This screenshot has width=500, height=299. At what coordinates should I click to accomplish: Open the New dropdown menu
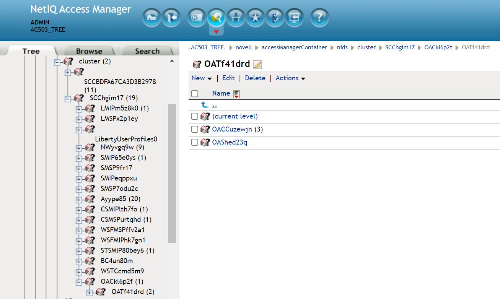pyautogui.click(x=201, y=78)
